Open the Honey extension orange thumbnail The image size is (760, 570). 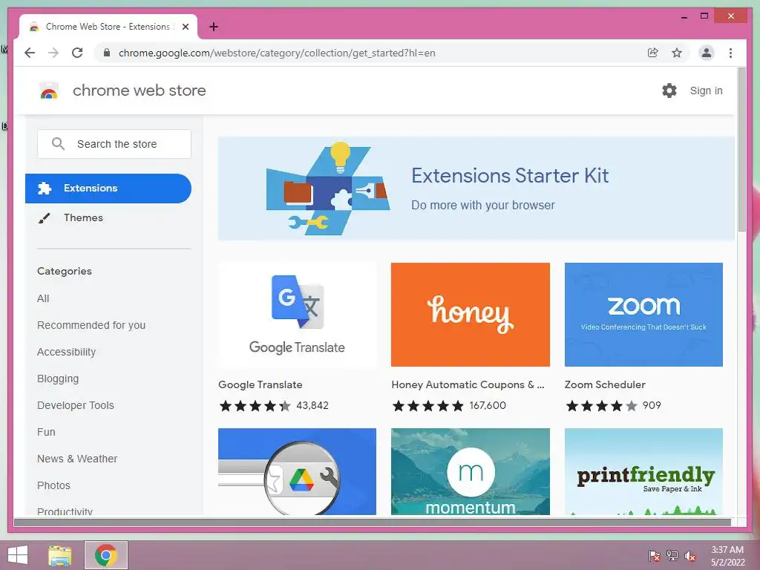point(470,315)
